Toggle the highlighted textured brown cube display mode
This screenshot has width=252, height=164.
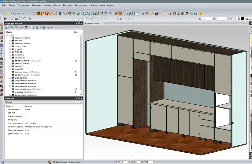point(120,14)
